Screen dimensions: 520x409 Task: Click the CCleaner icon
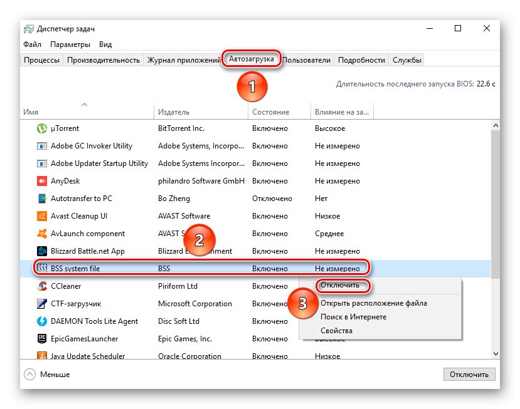(x=42, y=286)
